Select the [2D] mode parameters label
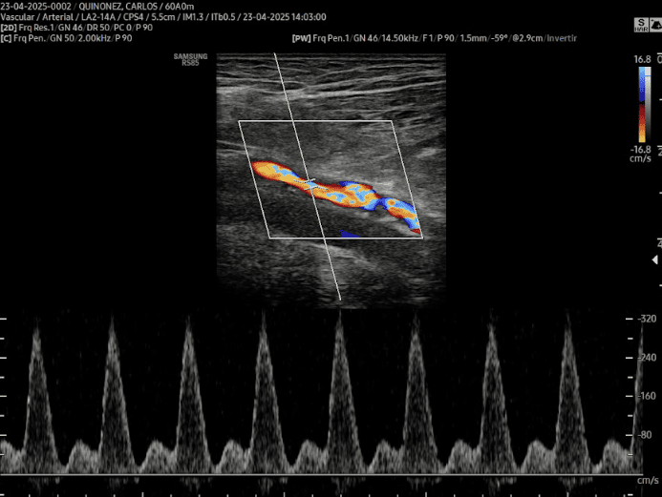The image size is (662, 497). coord(9,29)
